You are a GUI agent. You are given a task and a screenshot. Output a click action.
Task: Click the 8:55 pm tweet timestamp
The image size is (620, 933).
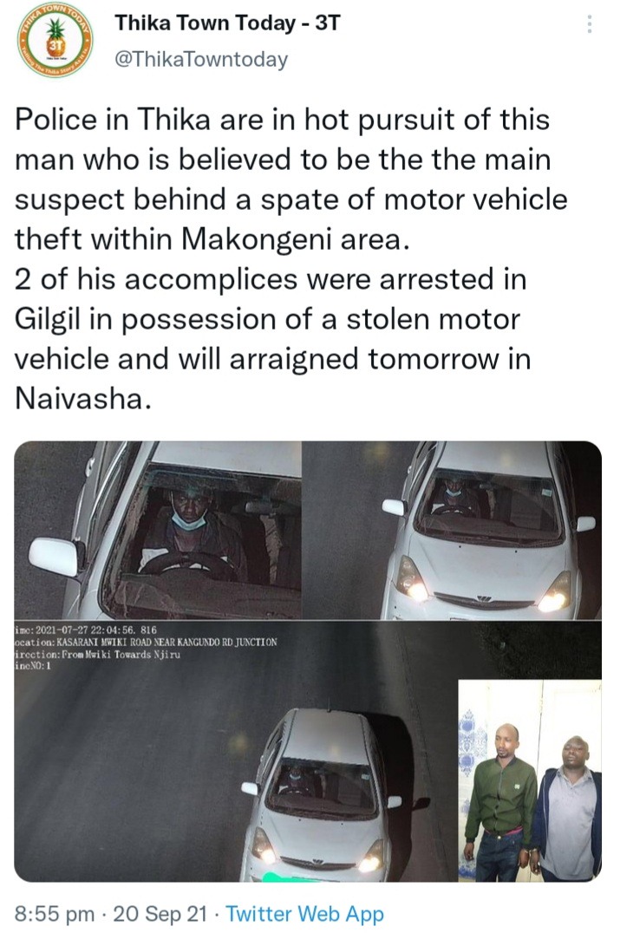click(54, 913)
